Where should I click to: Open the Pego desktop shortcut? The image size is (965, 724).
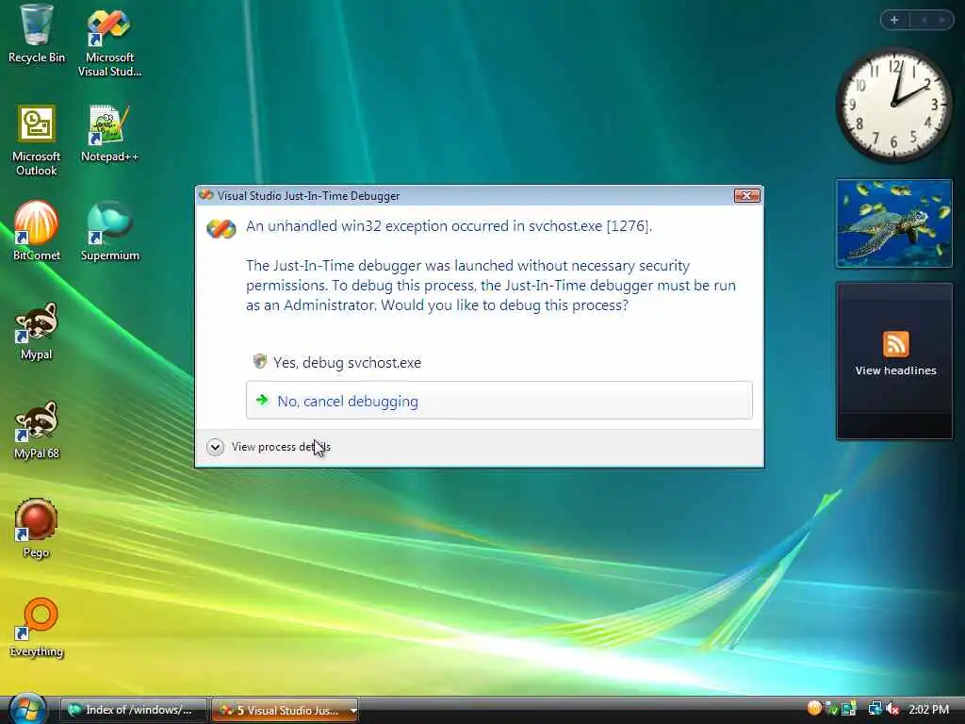click(37, 529)
